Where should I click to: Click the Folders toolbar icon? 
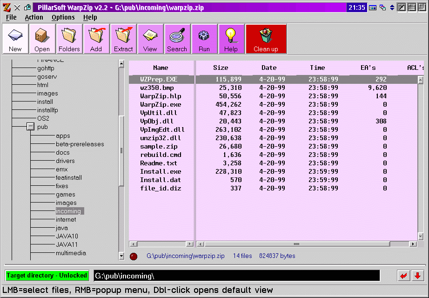coord(69,39)
